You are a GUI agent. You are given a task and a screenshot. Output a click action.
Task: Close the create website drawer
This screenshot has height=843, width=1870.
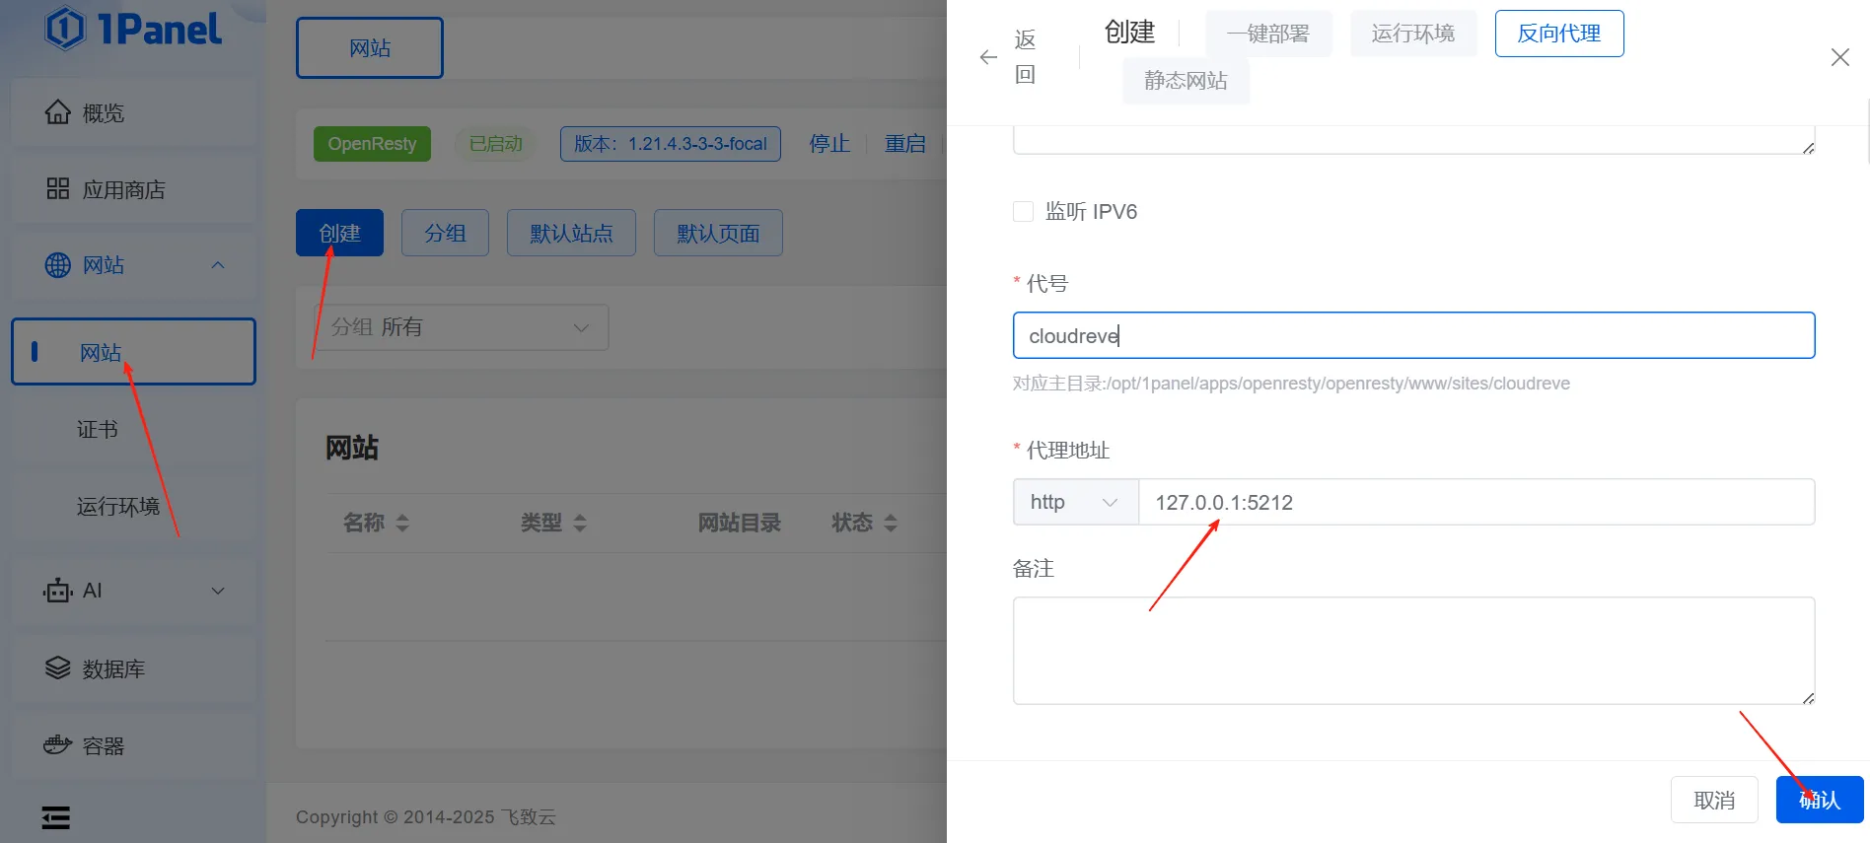(x=1839, y=57)
